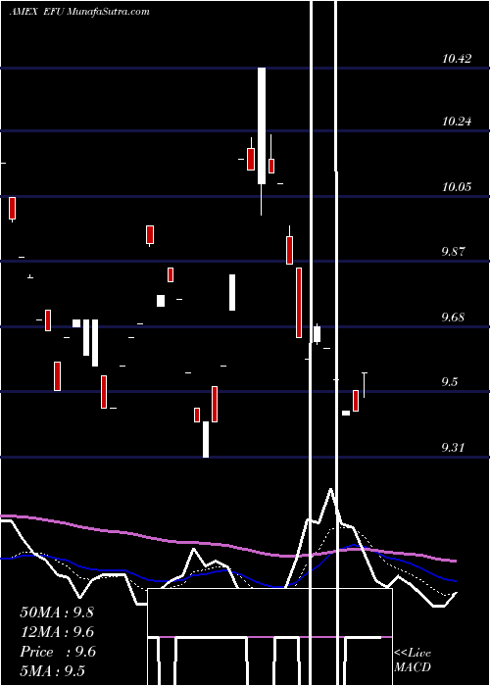The width and height of the screenshot is (490, 686).
Task: Select the 10.24 price level label
Action: click(x=457, y=122)
